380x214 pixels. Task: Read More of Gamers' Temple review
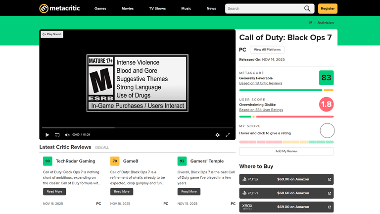pos(189,192)
